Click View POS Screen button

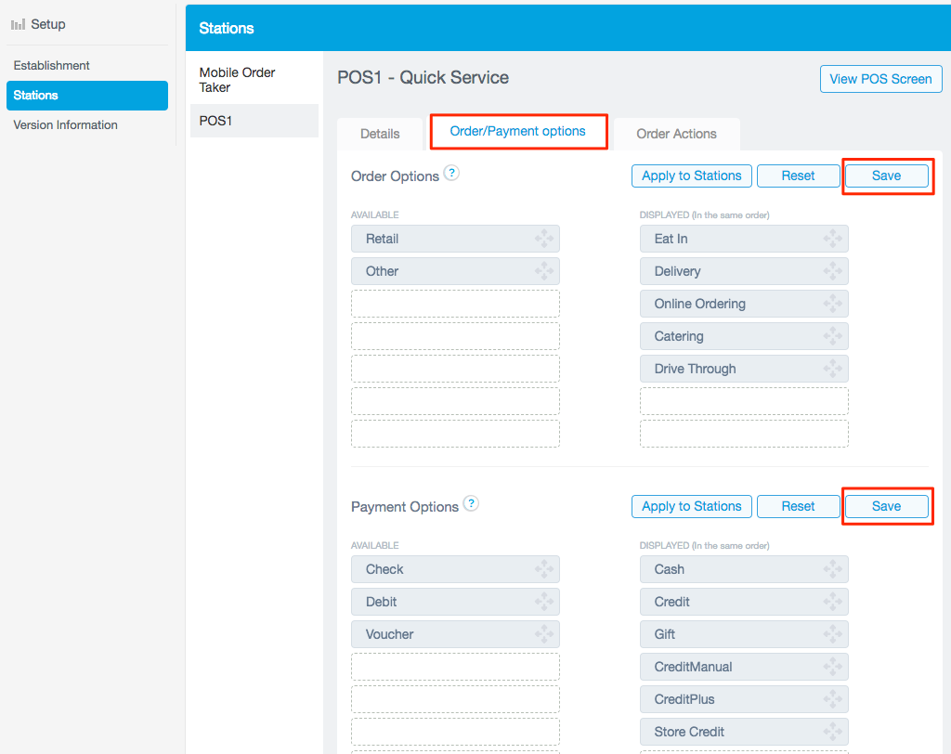tap(880, 79)
